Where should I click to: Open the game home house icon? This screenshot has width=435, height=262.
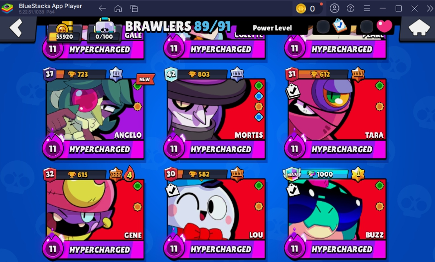point(419,27)
